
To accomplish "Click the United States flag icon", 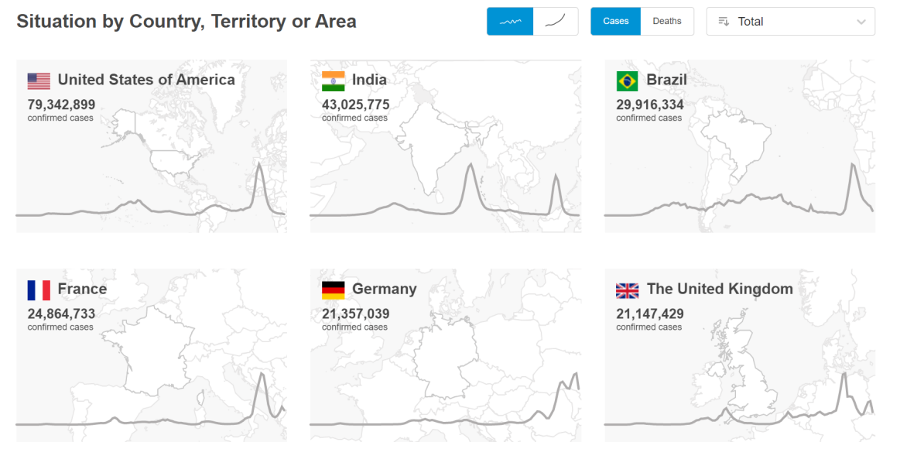I will tap(39, 81).
